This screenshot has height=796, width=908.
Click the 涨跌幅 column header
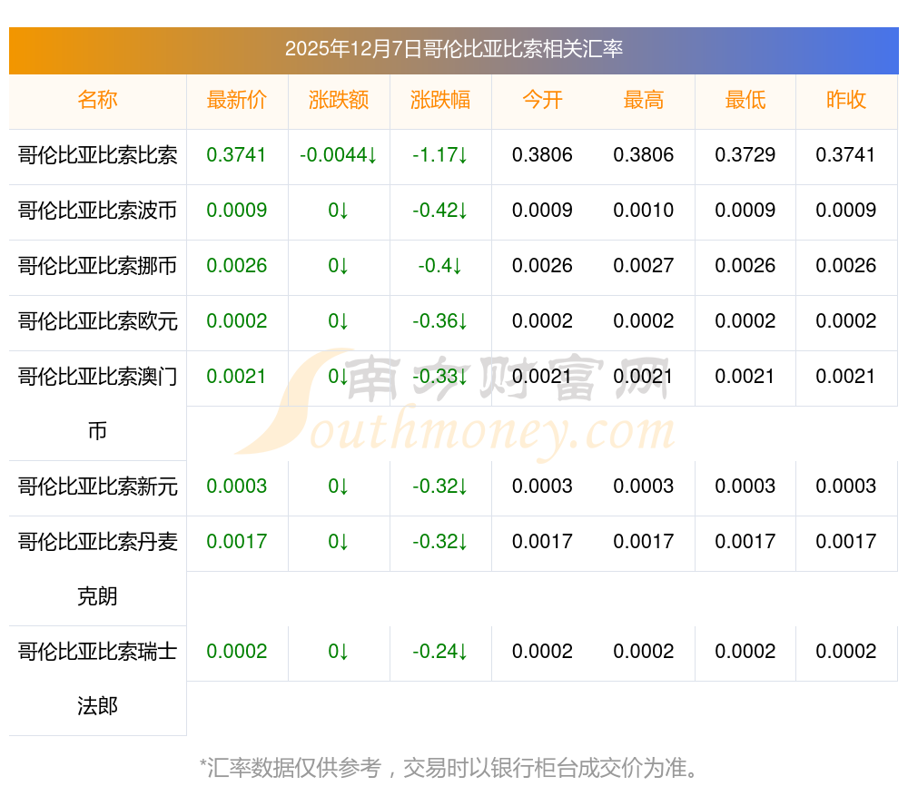[440, 100]
